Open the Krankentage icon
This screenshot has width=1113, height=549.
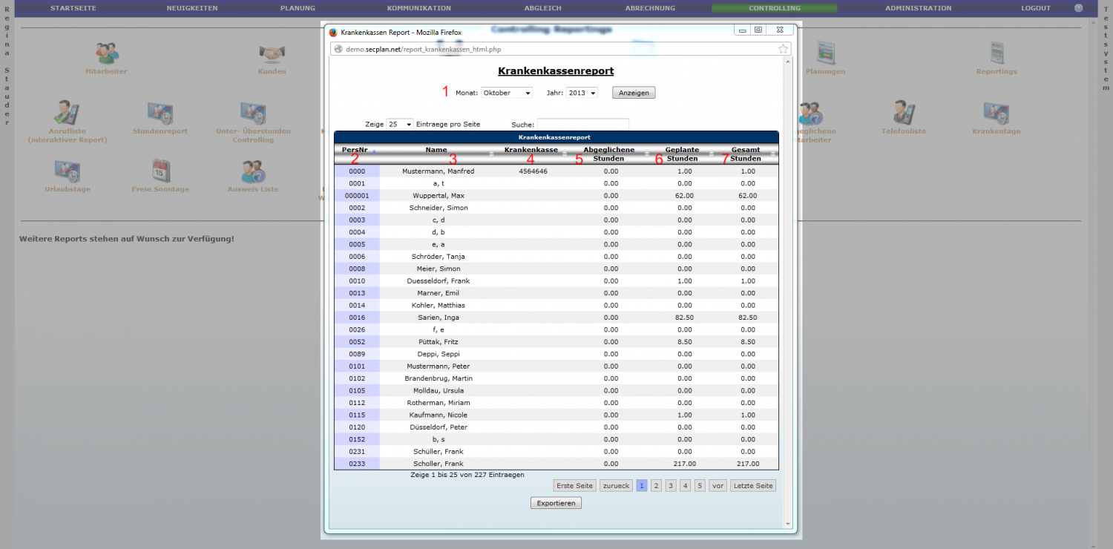point(996,113)
